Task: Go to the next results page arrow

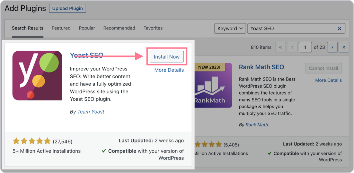Action: 332,47
